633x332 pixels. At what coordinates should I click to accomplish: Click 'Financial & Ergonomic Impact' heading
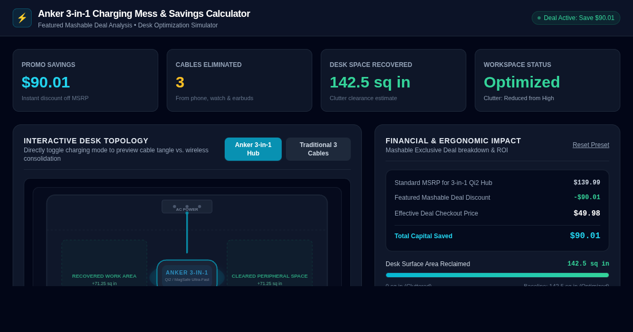pyautogui.click(x=453, y=141)
